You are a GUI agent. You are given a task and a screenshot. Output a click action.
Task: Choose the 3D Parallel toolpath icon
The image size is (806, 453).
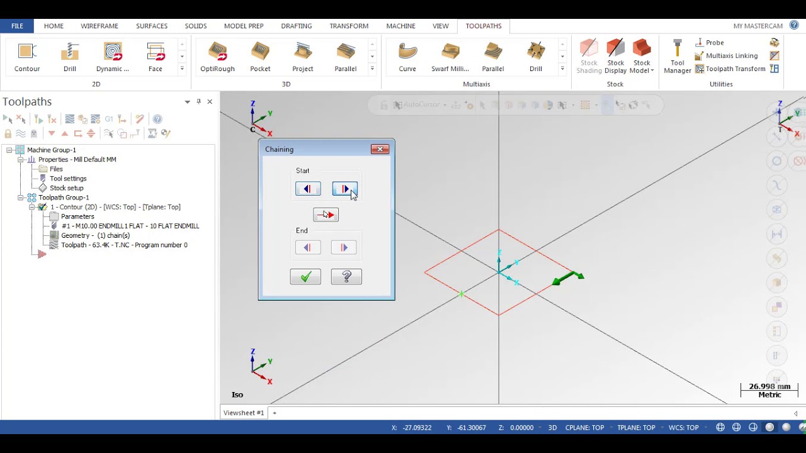click(346, 57)
